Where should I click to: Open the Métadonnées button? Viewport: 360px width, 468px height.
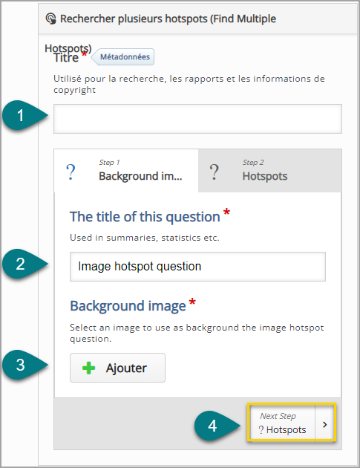pos(123,56)
